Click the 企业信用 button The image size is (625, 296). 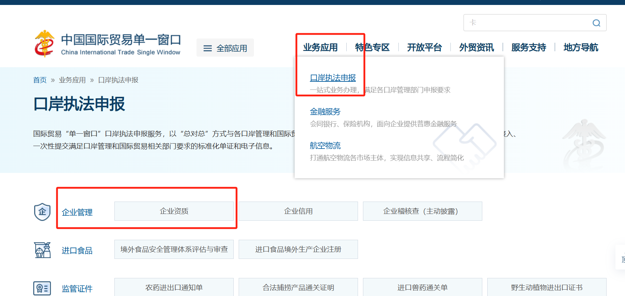coord(298,211)
